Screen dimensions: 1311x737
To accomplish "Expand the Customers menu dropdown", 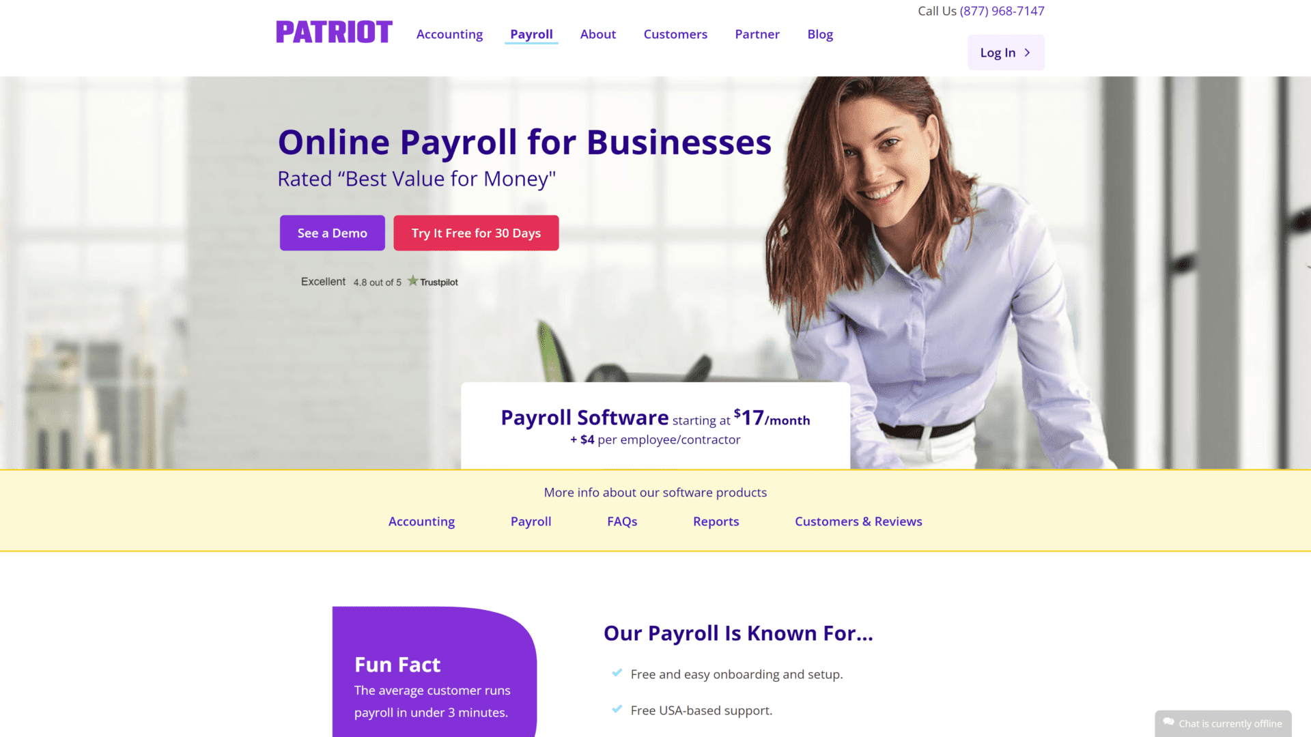I will coord(675,34).
